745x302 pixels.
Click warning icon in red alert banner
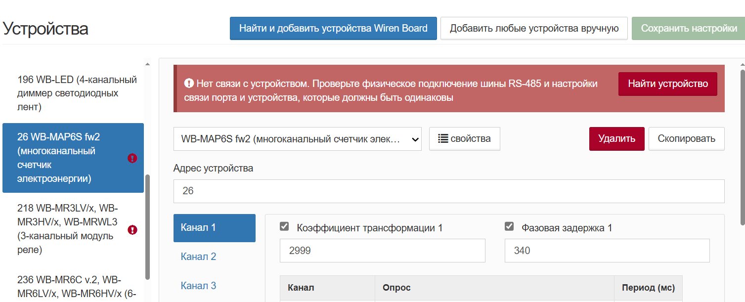coord(188,84)
